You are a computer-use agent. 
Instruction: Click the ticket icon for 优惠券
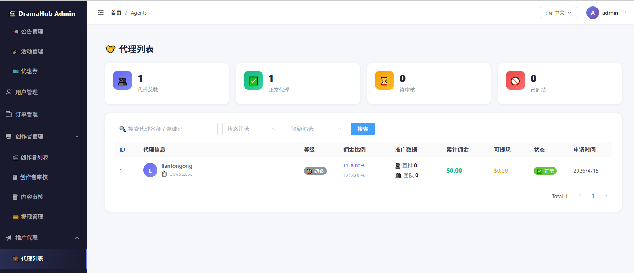(x=15, y=71)
